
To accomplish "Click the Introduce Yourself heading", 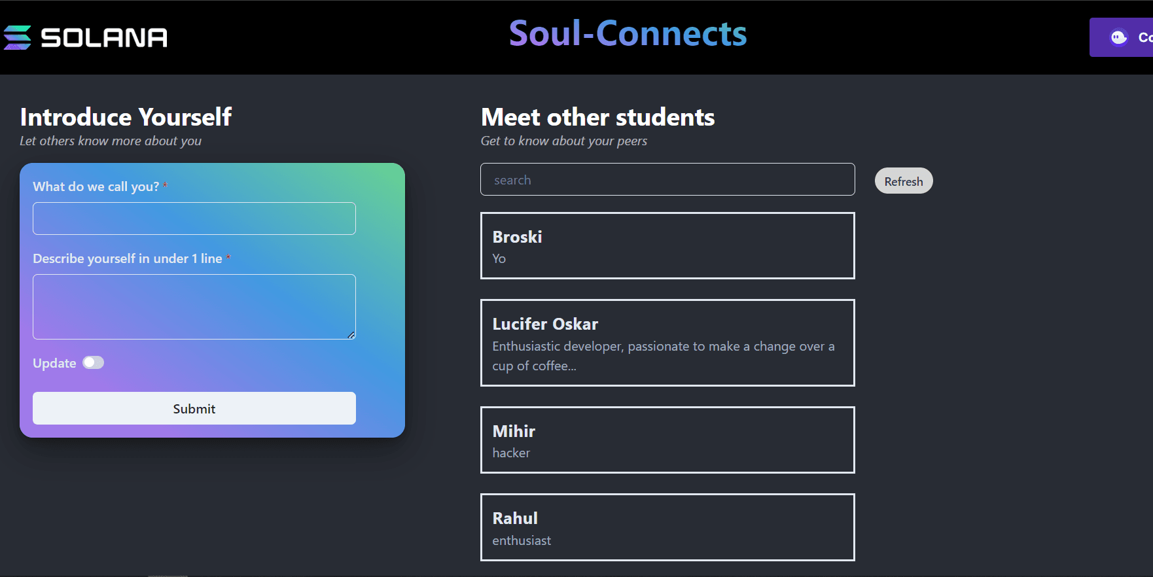I will tap(126, 117).
